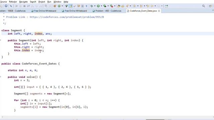Open the Debug configurations dropdown arrow
The height and width of the screenshot is (120, 214).
(95, 6)
